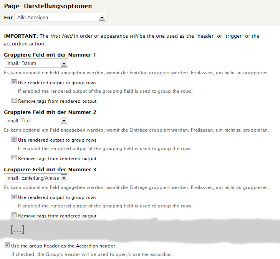Click the down arrow beside Inhalt: Titel
This screenshot has height=259, width=280.
pyautogui.click(x=64, y=121)
